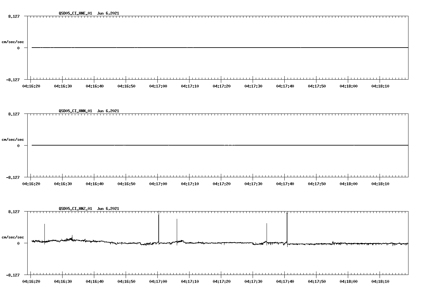The height and width of the screenshot is (293, 431).
Task: Click 04:16:20 time label under HNZ plot
Action: tap(31, 282)
